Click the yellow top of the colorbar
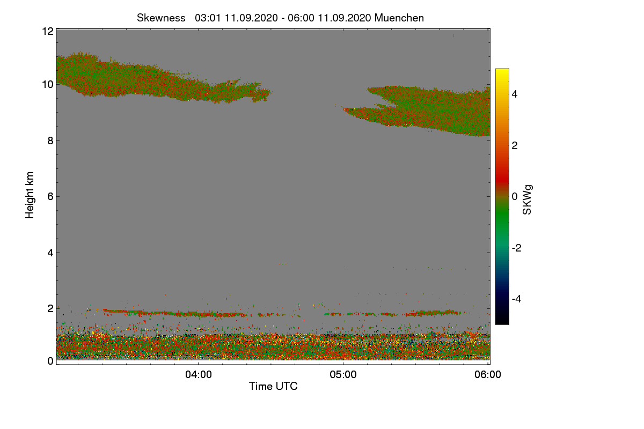This screenshot has height=429, width=644. (502, 74)
